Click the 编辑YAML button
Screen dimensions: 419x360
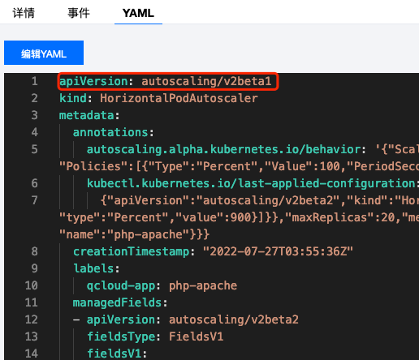(x=44, y=53)
